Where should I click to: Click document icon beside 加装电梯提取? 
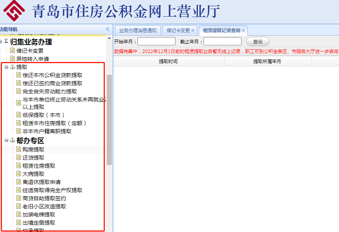pos(19,215)
